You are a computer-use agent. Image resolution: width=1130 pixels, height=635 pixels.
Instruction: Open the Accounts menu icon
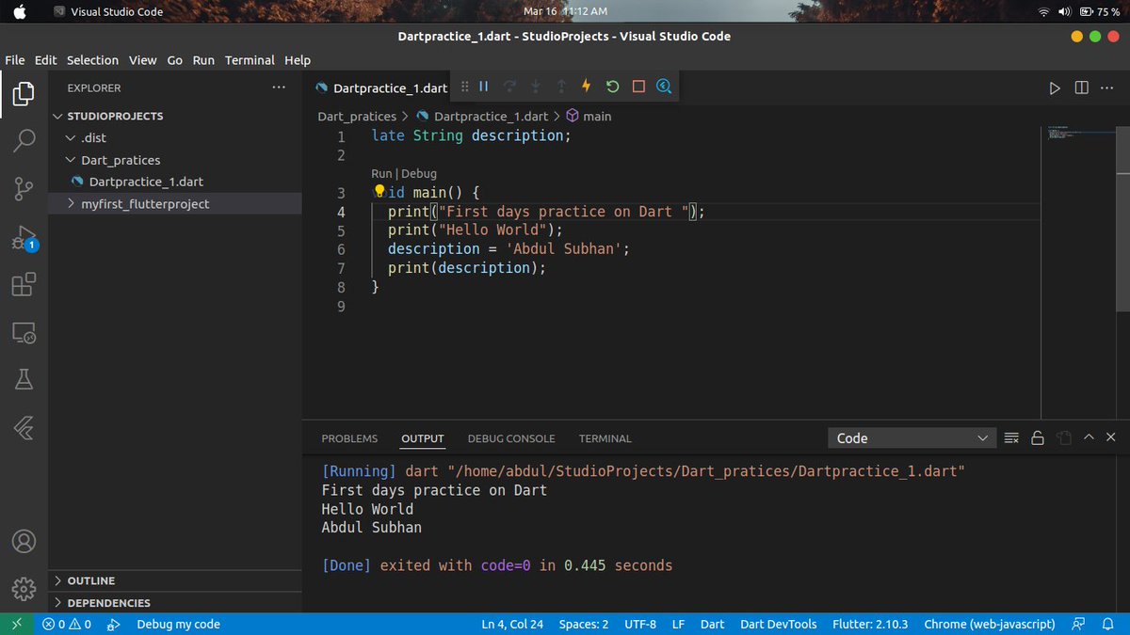tap(24, 542)
